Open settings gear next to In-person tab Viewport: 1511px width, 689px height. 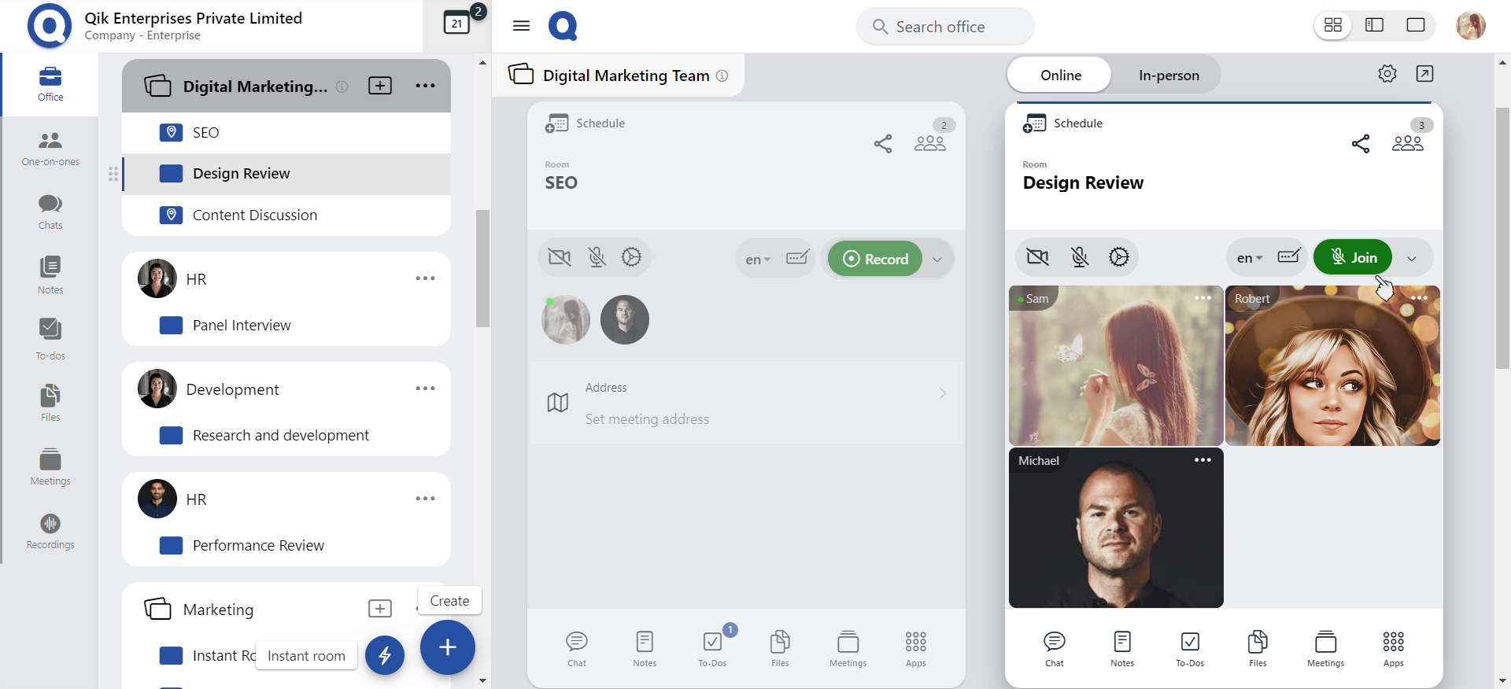1387,74
